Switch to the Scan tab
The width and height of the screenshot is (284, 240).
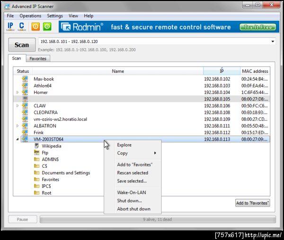click(x=17, y=58)
